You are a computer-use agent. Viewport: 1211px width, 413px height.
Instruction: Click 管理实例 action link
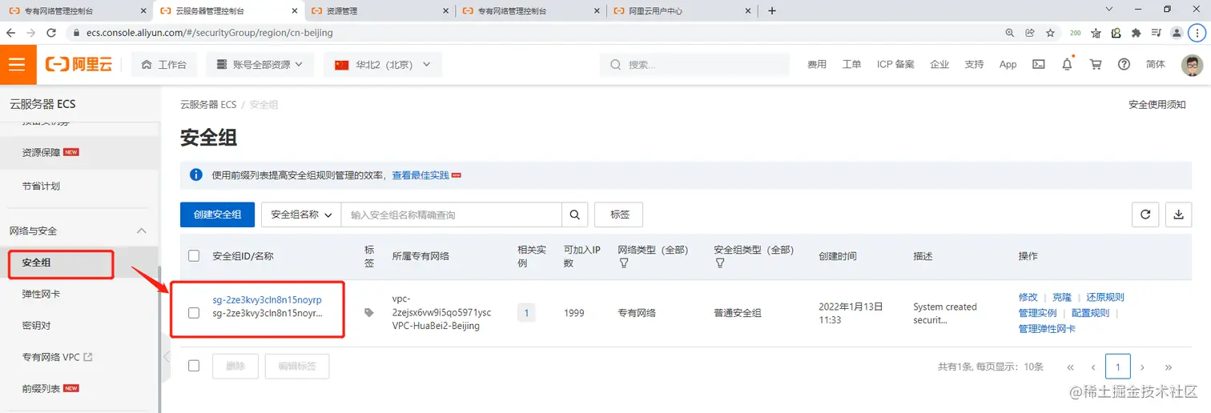coord(1038,313)
